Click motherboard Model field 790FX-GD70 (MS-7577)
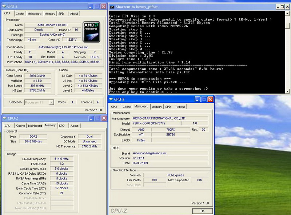The image size is (291, 215). [x=156, y=123]
